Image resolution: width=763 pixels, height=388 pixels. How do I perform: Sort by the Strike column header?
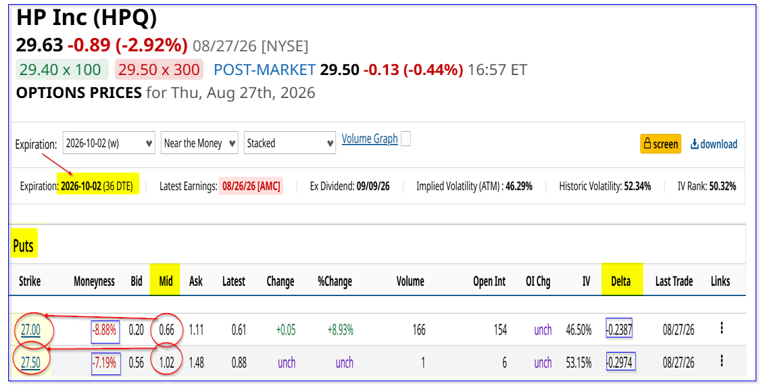30,281
